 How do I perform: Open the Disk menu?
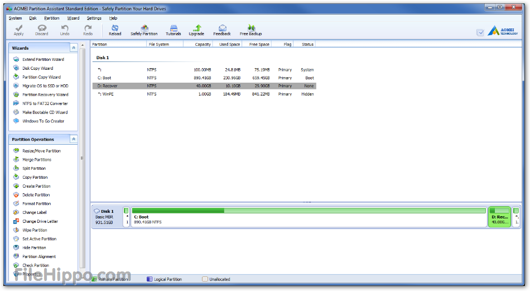(x=33, y=18)
